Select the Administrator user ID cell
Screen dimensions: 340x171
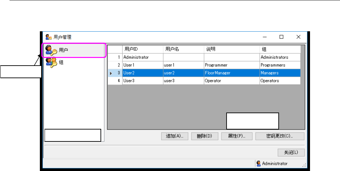[x=143, y=57]
